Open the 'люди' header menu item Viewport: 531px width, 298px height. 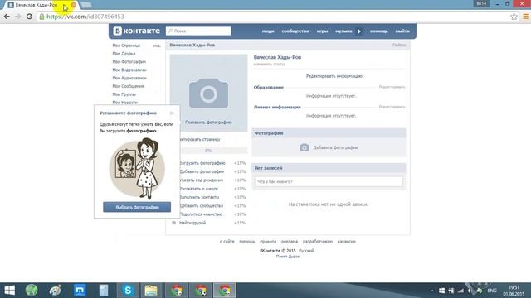268,31
